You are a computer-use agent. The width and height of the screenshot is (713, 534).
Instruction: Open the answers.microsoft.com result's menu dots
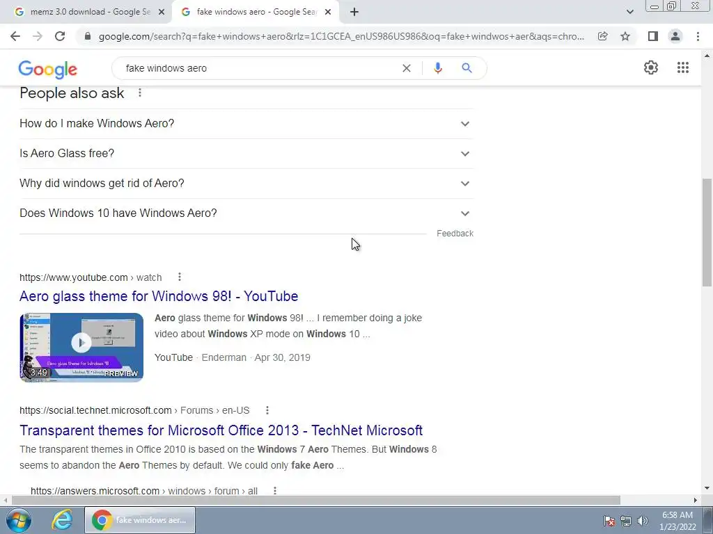pyautogui.click(x=274, y=491)
